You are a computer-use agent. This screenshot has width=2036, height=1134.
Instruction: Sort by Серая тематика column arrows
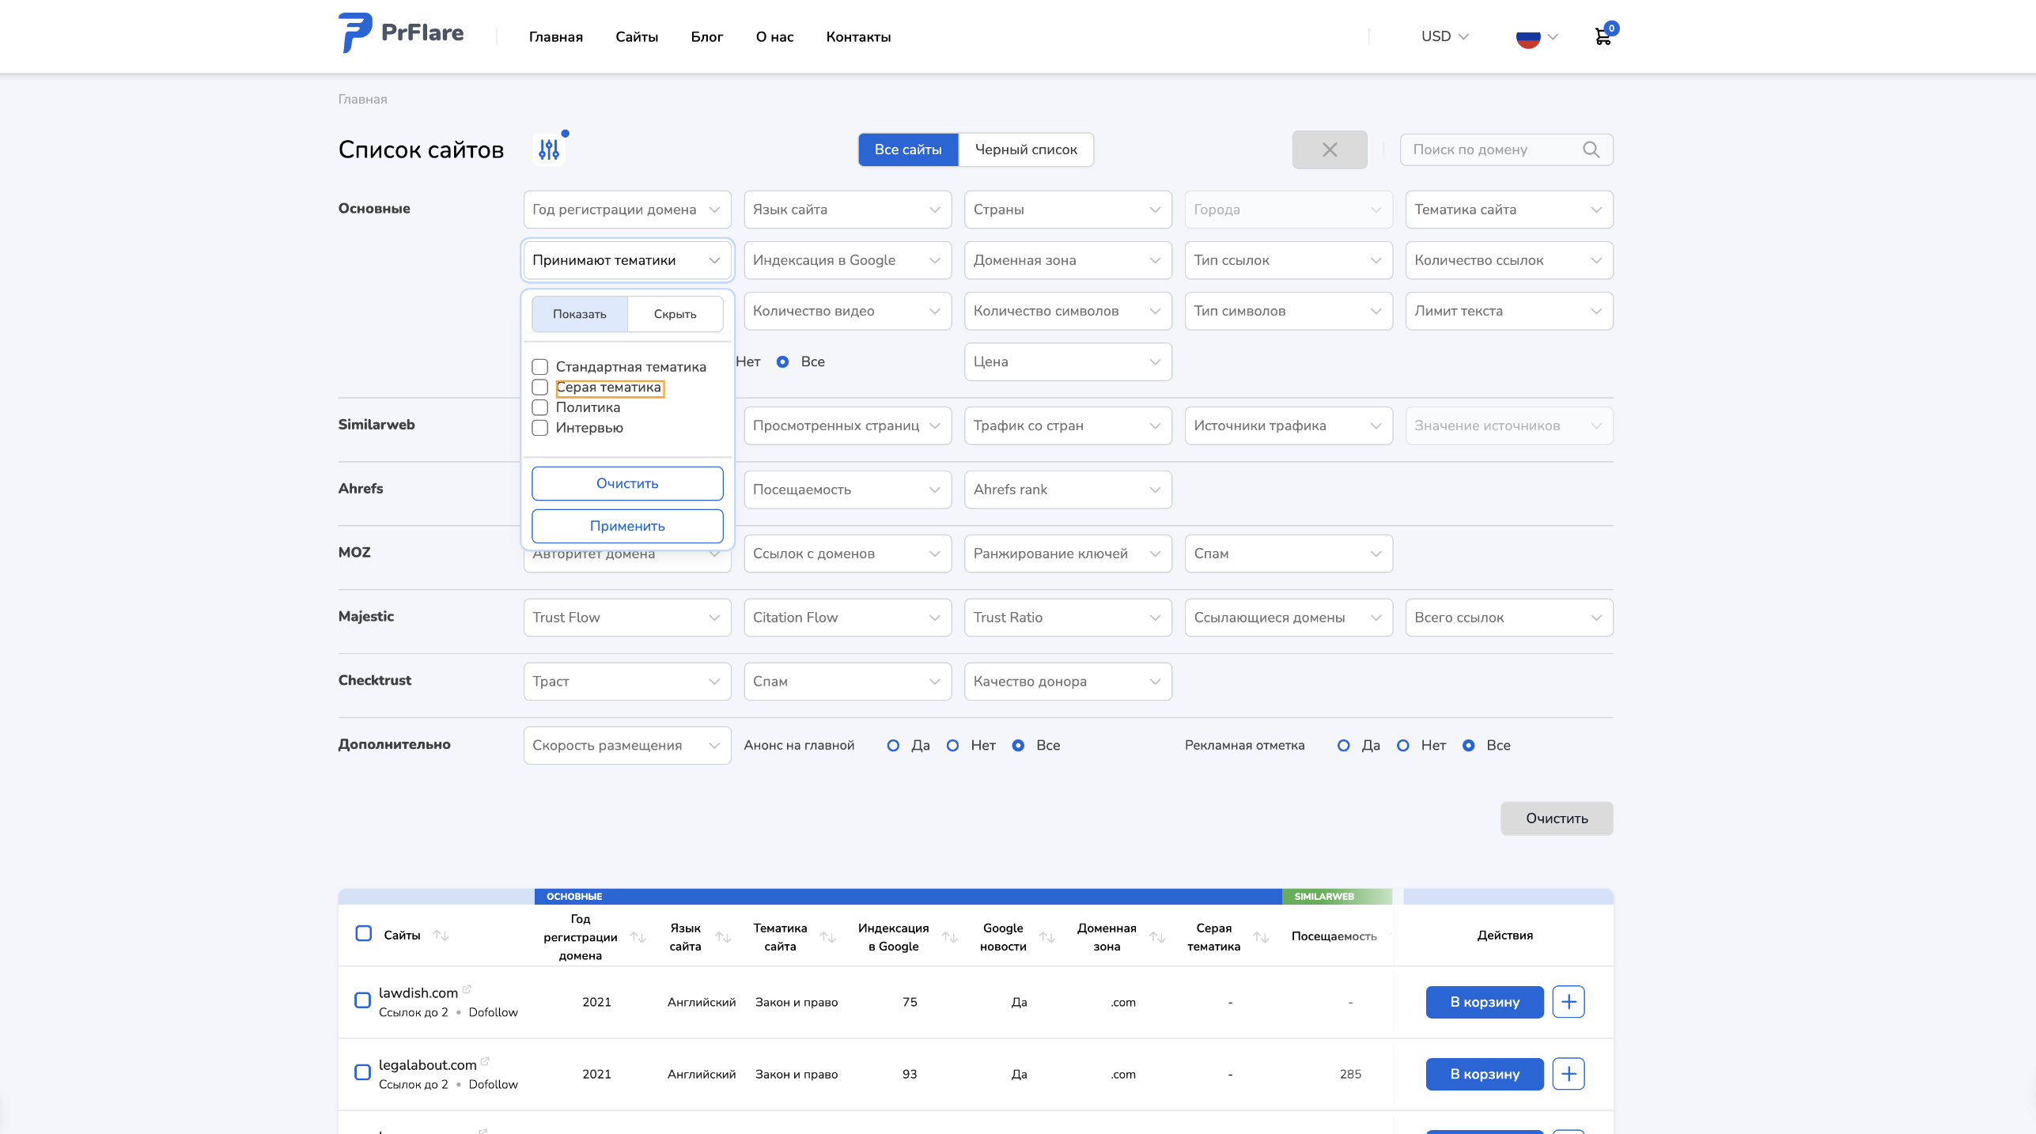click(1261, 937)
